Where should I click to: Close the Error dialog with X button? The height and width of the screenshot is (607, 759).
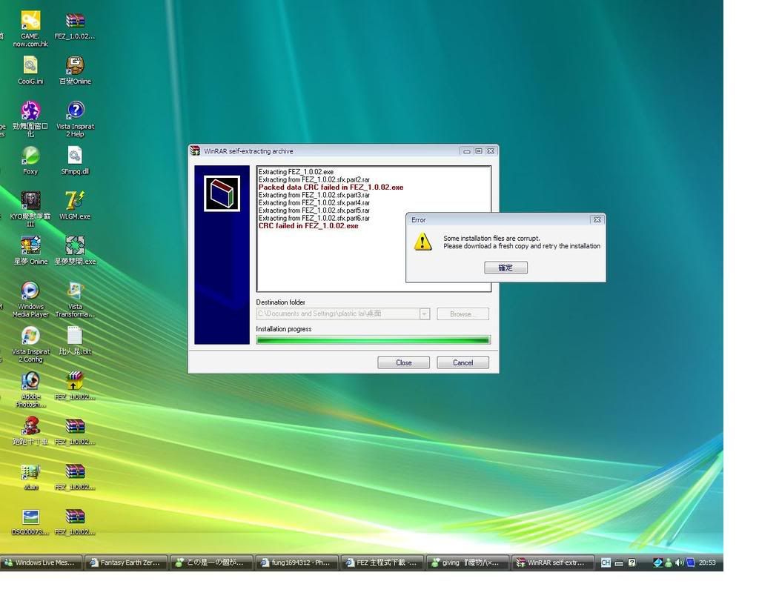tap(597, 220)
